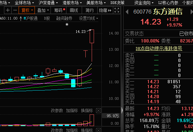Close the lower indicator panel
This screenshot has height=132, width=193.
(98, 130)
